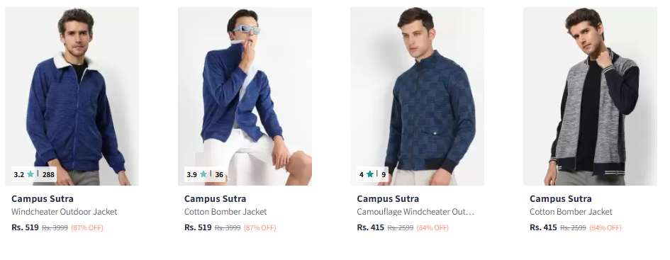
Task: Click the Campus Sutra brand above Camouflage Windcheater
Action: tap(388, 198)
